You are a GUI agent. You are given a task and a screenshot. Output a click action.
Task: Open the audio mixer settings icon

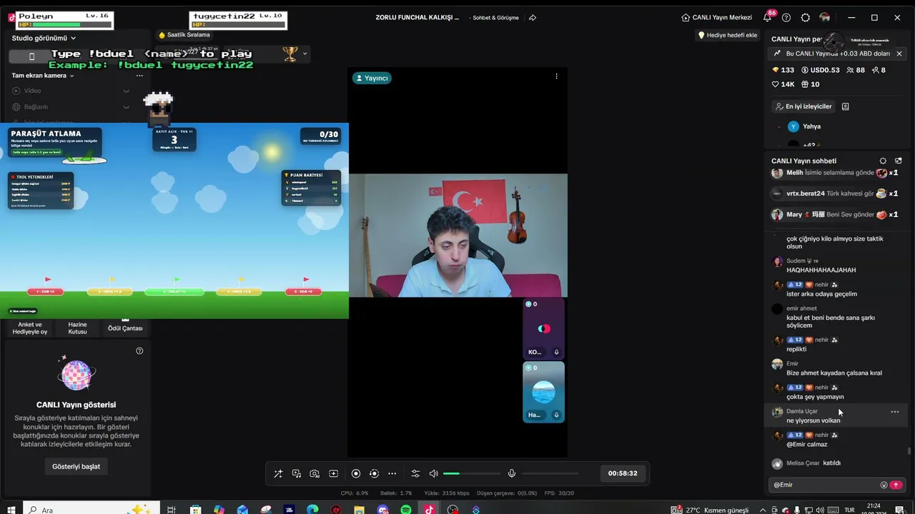[x=415, y=473]
